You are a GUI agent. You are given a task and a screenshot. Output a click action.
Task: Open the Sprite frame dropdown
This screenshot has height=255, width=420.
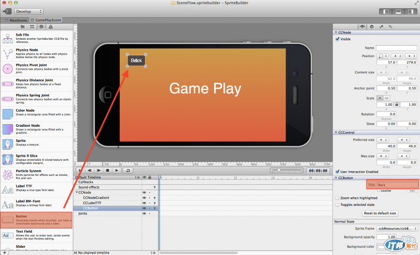(397, 229)
